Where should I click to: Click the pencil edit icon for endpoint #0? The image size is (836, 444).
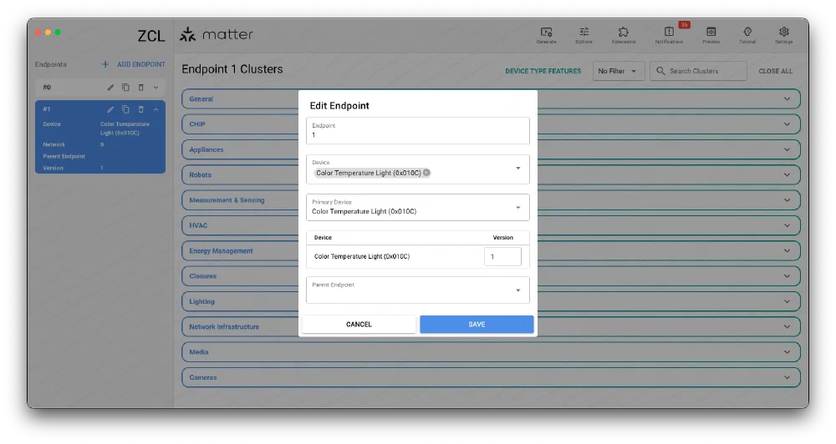110,88
